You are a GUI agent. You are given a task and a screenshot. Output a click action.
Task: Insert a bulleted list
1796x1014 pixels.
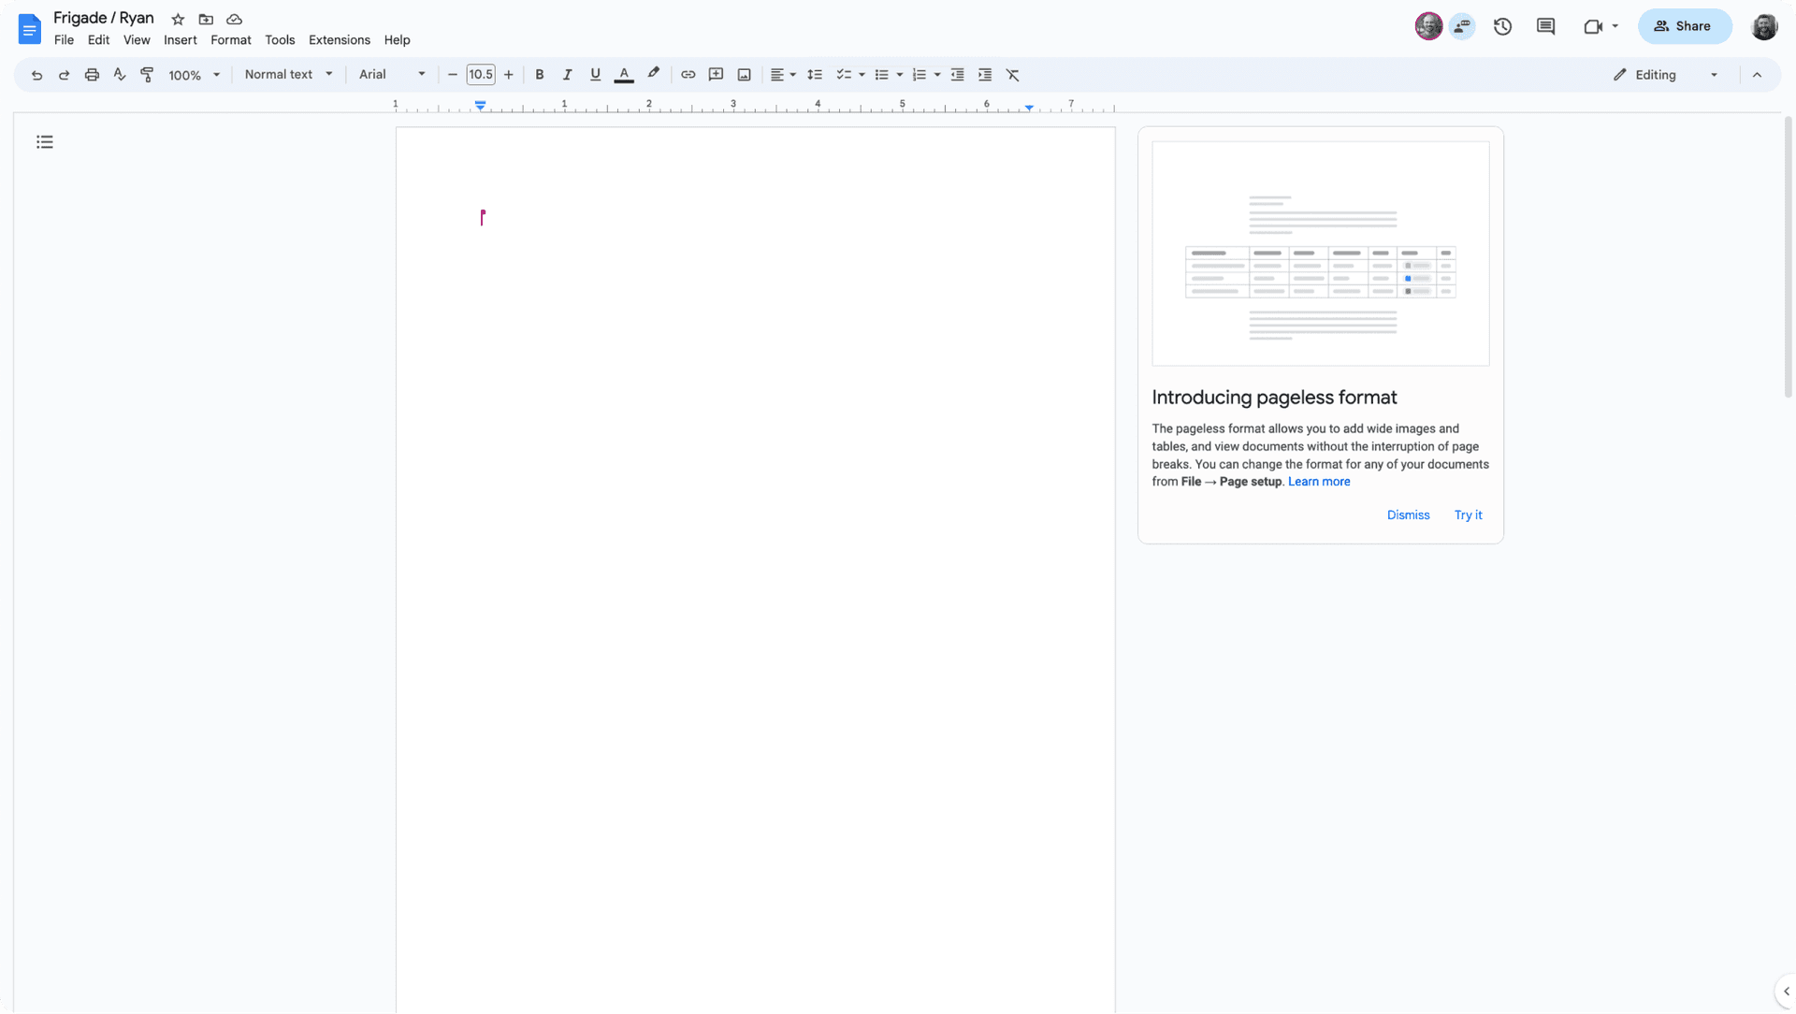tap(881, 75)
